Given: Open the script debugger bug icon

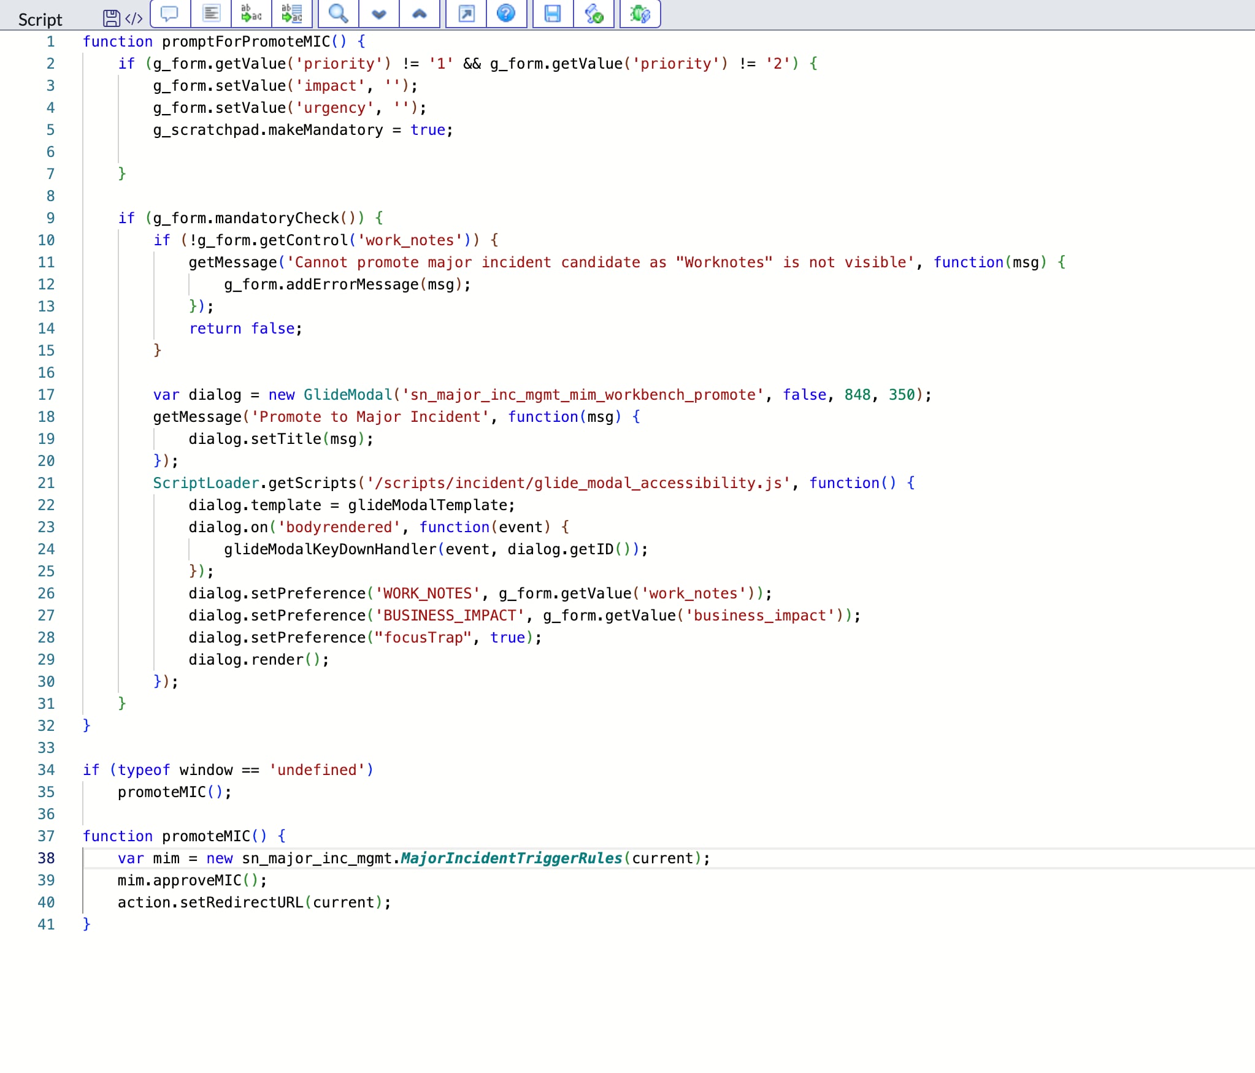Looking at the screenshot, I should [x=640, y=13].
